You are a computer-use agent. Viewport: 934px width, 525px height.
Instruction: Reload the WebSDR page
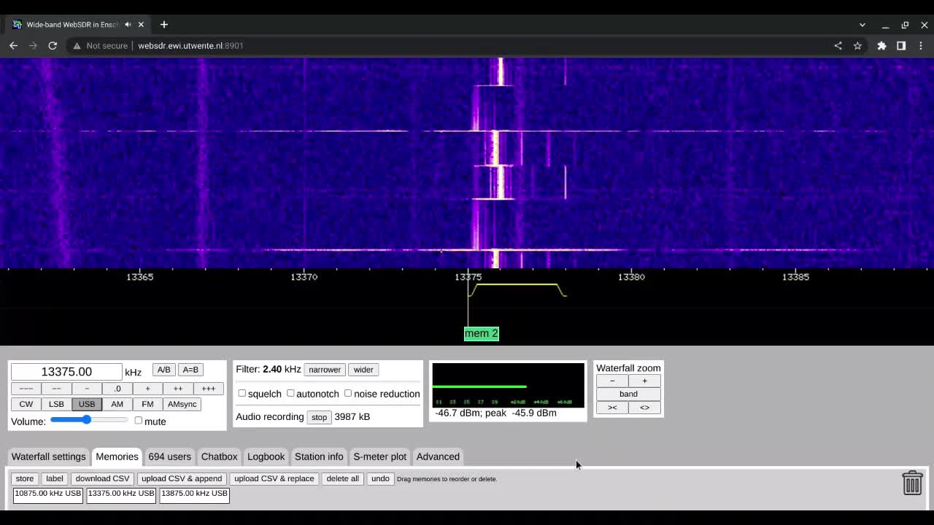[x=53, y=45]
